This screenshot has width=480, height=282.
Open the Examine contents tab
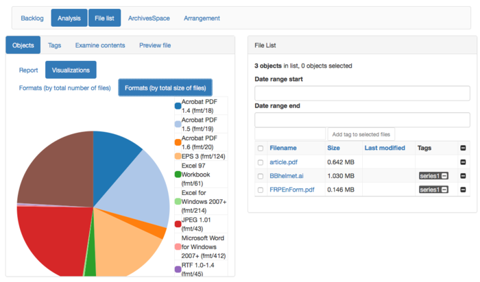click(x=100, y=45)
